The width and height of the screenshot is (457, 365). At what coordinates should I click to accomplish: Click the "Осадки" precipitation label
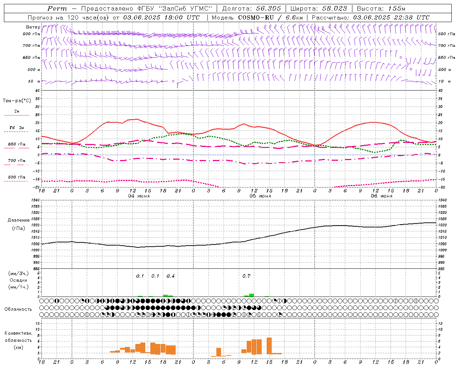(x=19, y=280)
